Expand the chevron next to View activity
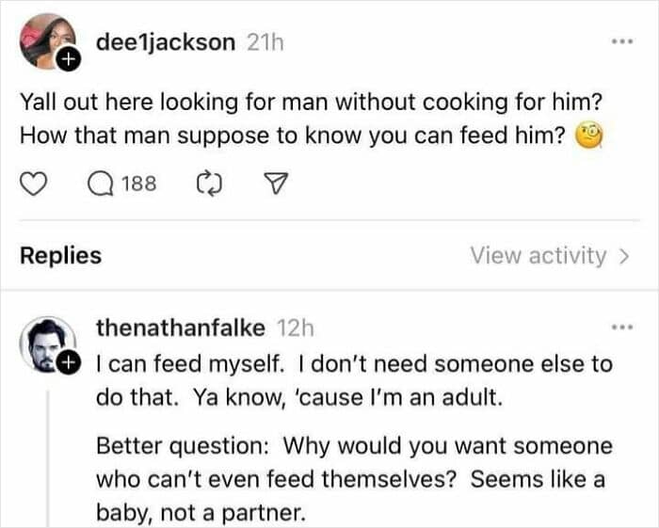 tap(623, 256)
